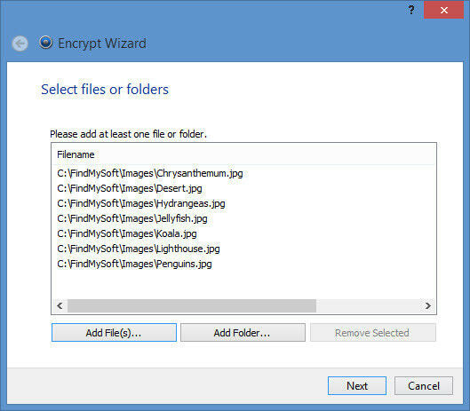Select Chrysanthemum.jpg in the file list

pyautogui.click(x=150, y=173)
